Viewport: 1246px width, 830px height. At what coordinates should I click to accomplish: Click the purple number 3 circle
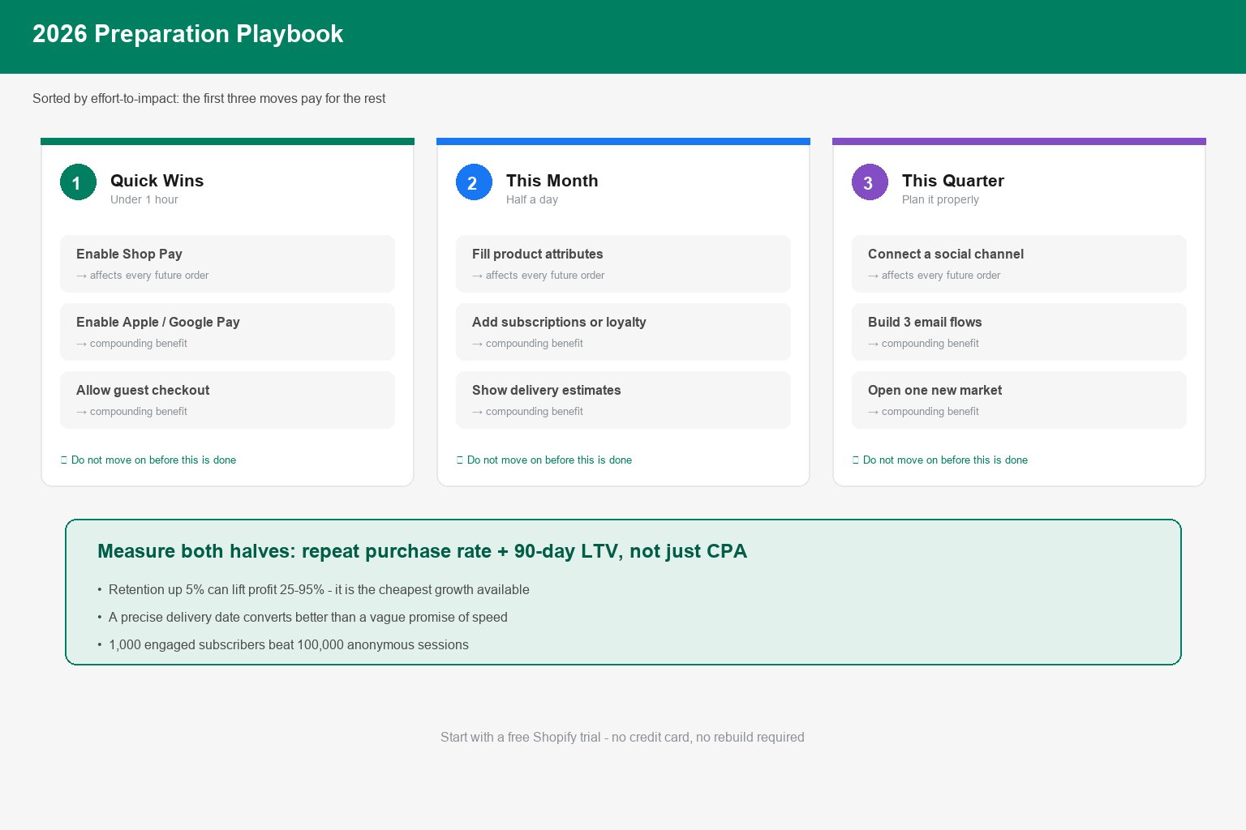point(870,182)
